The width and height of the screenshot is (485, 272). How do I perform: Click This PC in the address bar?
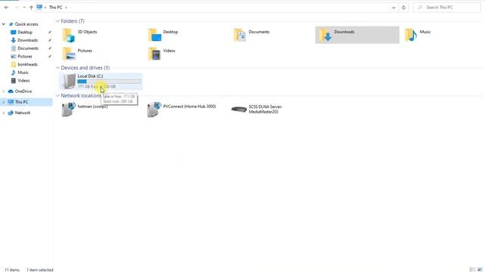click(x=55, y=7)
